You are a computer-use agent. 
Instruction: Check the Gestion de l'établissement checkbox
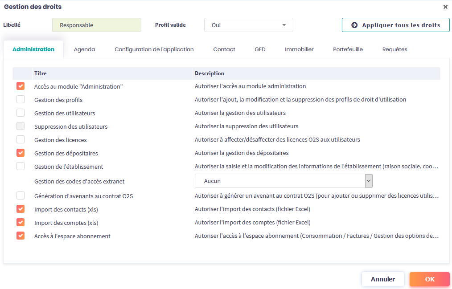(21, 166)
